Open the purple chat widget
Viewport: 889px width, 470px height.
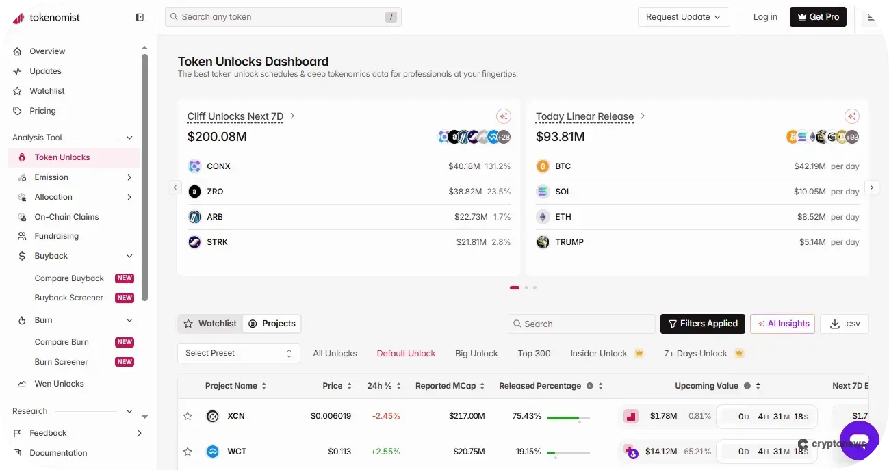coord(859,441)
